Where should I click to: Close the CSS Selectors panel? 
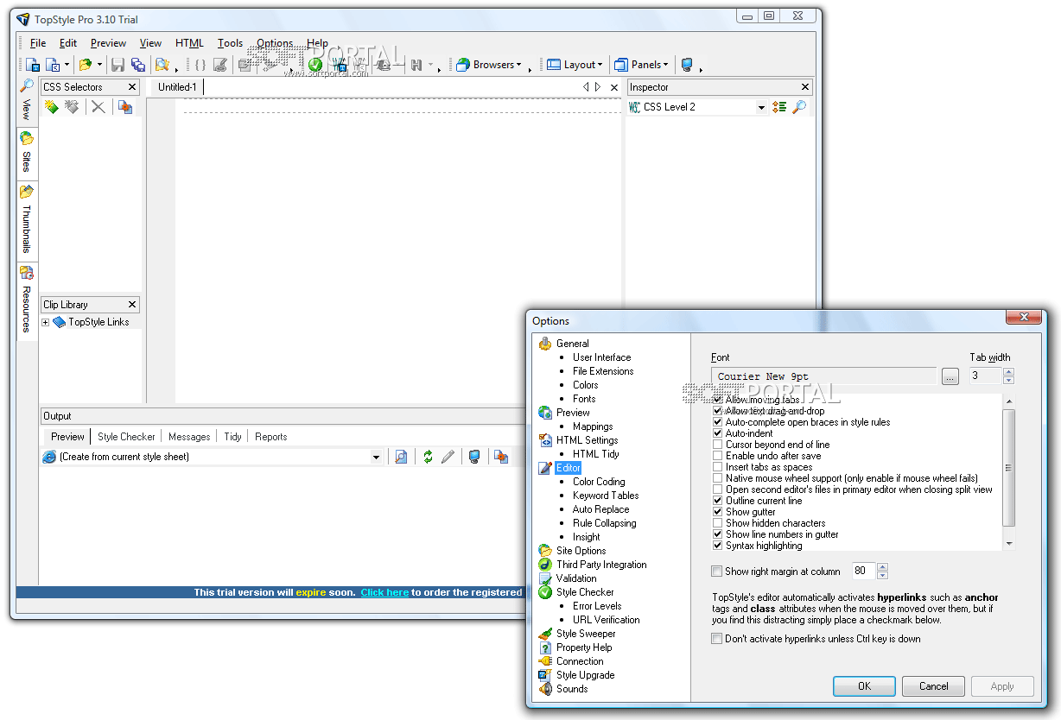click(x=132, y=87)
